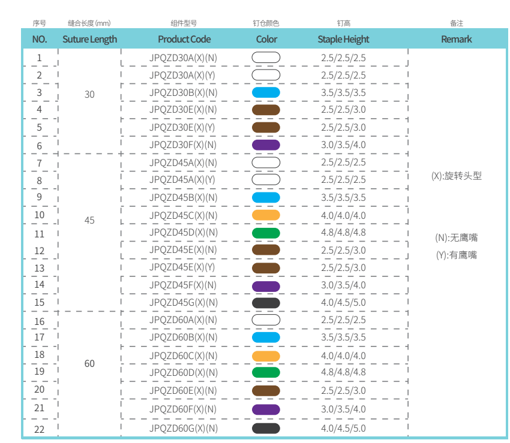Select the white swatch in row 1
Image resolution: width=510 pixels, height=443 pixels.
coord(266,58)
